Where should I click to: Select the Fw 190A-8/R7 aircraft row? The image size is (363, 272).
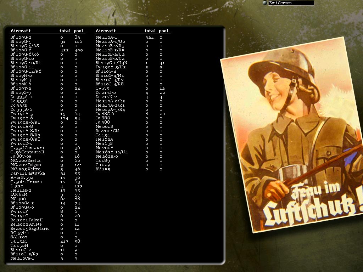tap(47, 135)
